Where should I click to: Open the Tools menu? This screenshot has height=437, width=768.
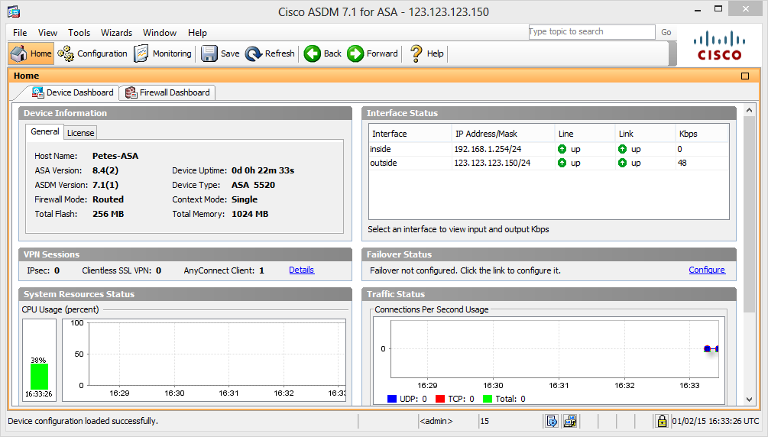tap(79, 33)
